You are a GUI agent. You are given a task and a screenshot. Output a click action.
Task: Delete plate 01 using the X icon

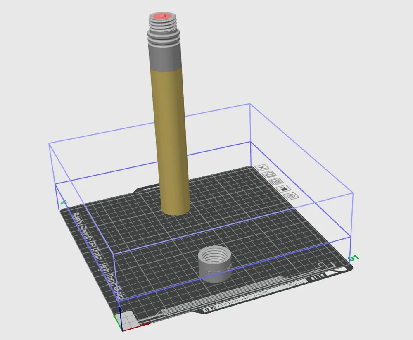pos(262,168)
